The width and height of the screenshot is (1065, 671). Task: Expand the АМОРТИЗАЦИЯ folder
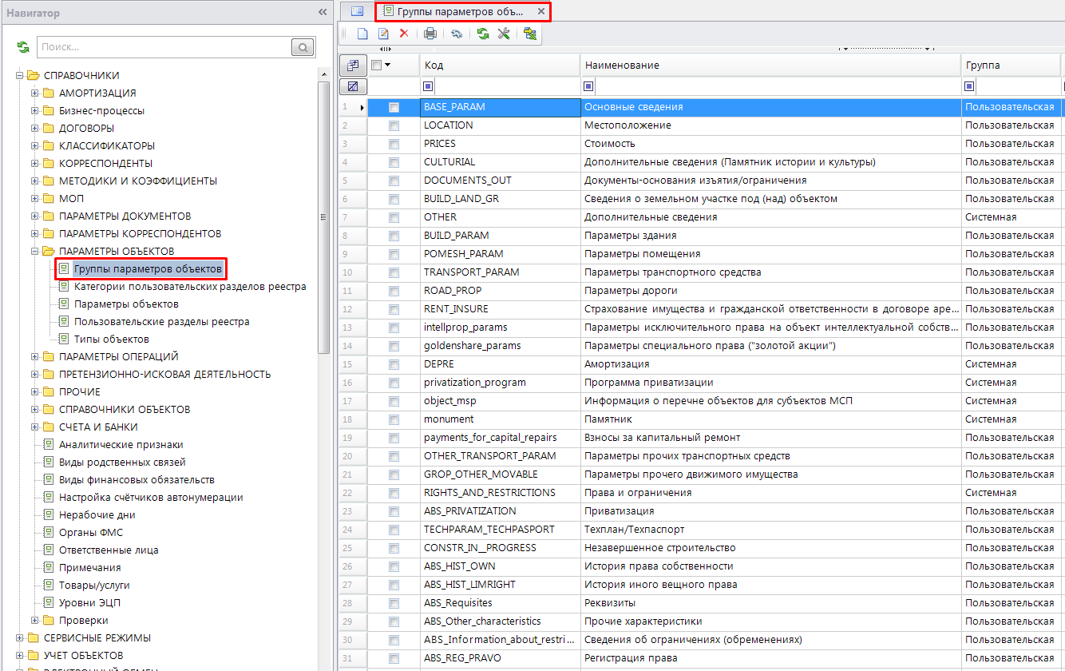34,93
